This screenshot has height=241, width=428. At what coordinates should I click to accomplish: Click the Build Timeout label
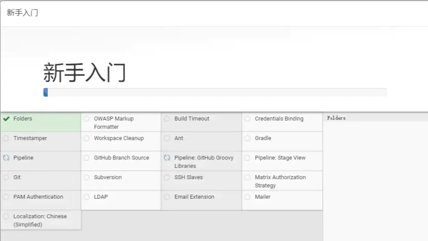point(192,119)
